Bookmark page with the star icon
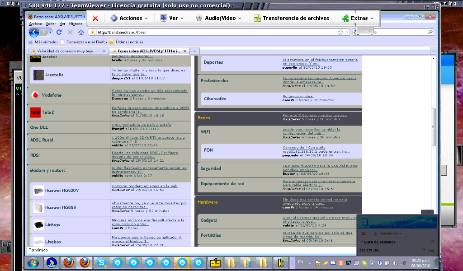 340,33
